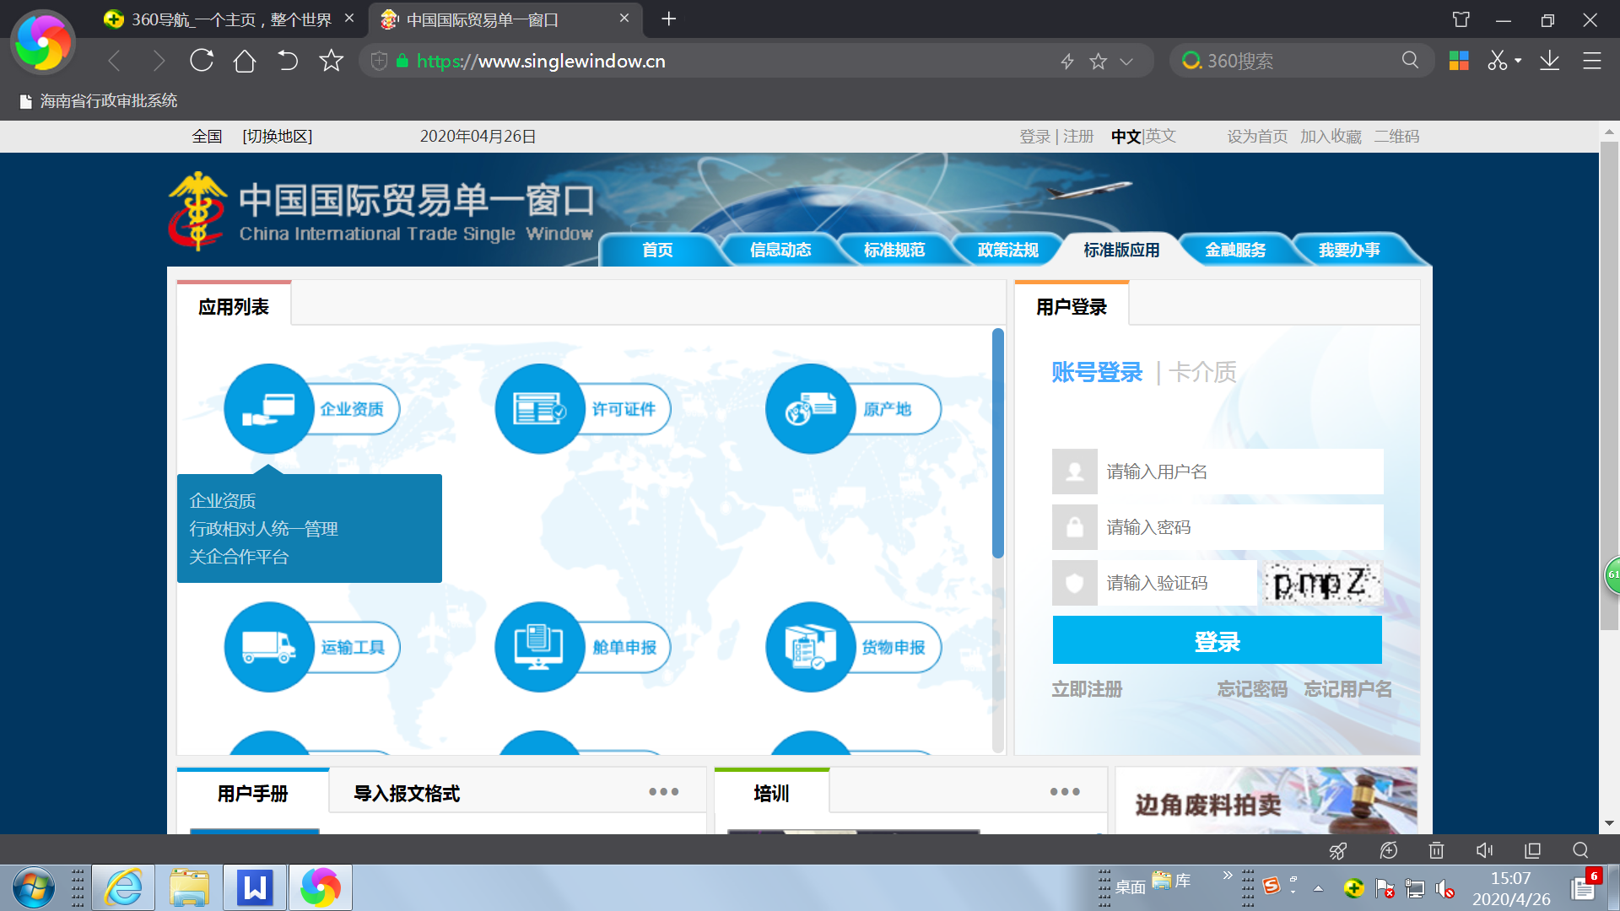Switch interface language to 英文
Screen dimensions: 1620x911
coord(1160,136)
